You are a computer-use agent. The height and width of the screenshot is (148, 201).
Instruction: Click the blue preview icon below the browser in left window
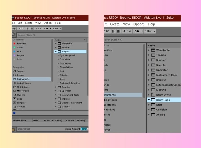(14, 113)
